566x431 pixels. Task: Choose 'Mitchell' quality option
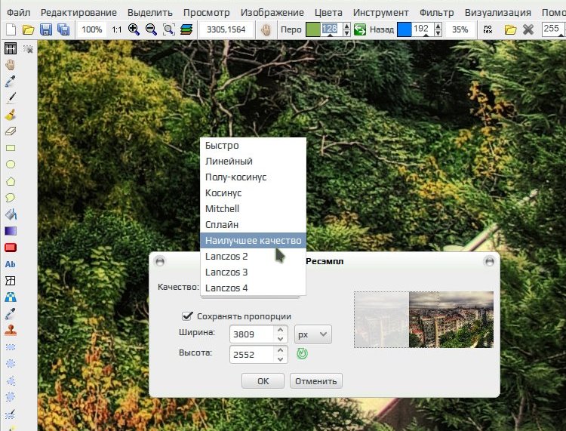253,209
